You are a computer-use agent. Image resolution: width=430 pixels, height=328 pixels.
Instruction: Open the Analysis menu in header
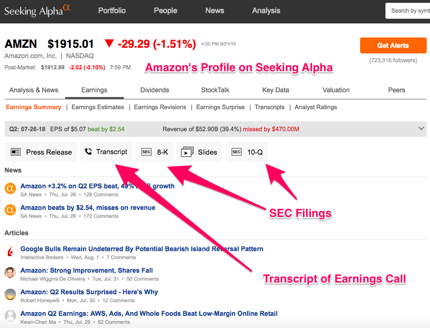[x=266, y=11]
